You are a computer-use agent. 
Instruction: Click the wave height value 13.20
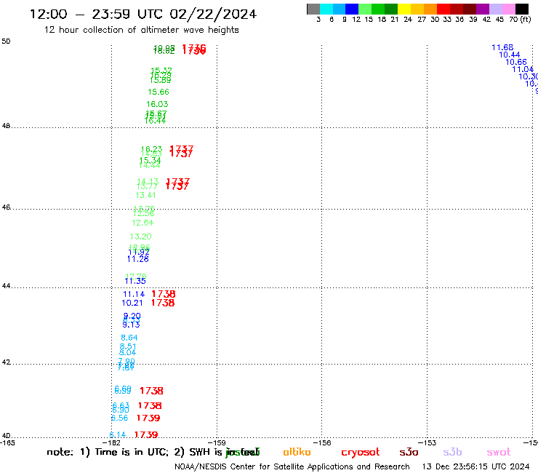(140, 236)
